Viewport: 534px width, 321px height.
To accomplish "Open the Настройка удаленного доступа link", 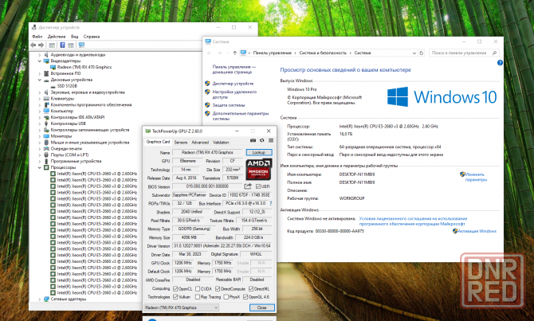I will point(234,94).
